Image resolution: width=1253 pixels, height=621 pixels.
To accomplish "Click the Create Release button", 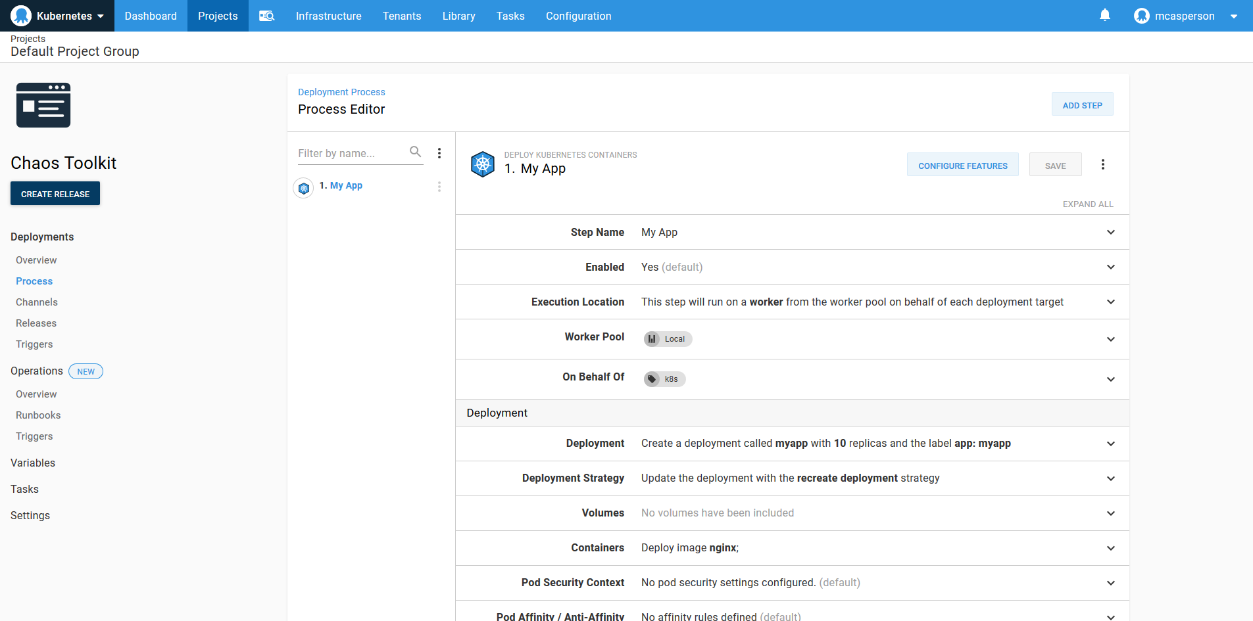I will 55,194.
